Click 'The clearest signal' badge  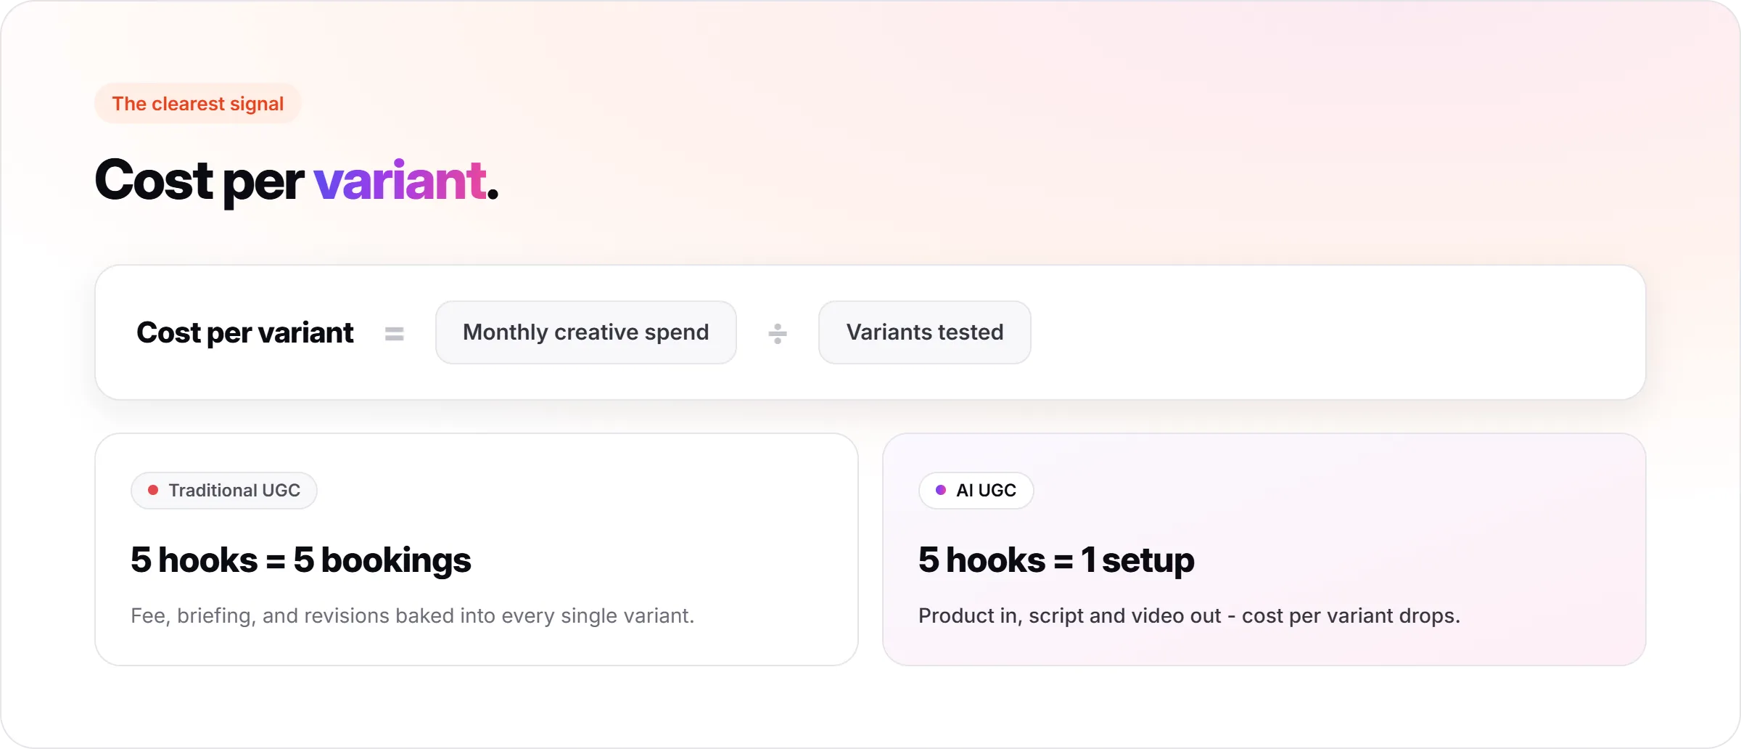pos(197,104)
